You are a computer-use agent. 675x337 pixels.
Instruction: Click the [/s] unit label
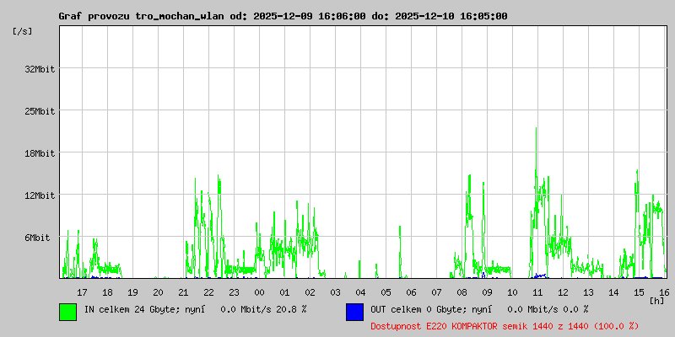[23, 31]
